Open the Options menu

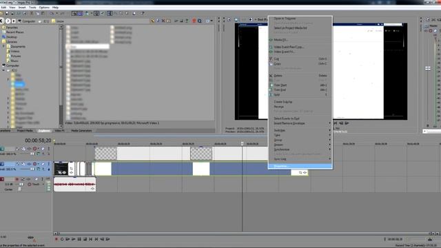coord(44,8)
